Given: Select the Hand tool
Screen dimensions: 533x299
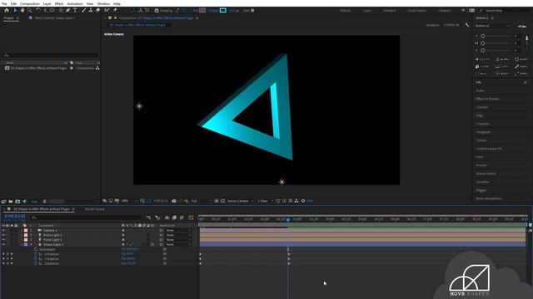Looking at the screenshot, I should (22, 11).
